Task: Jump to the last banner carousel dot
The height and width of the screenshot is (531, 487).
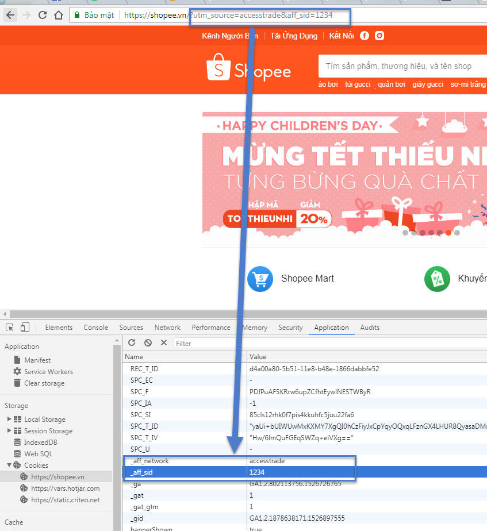Action: point(457,233)
